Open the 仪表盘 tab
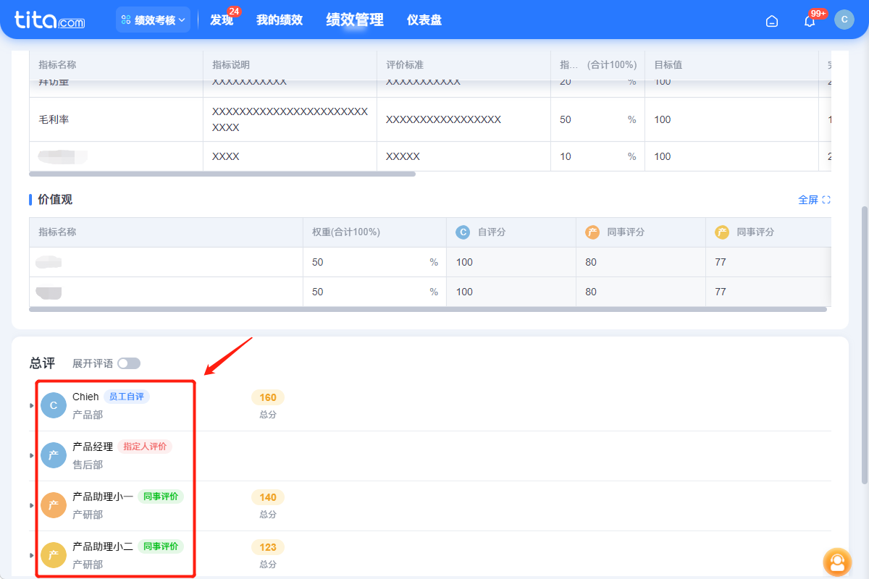This screenshot has width=869, height=579. pyautogui.click(x=423, y=20)
